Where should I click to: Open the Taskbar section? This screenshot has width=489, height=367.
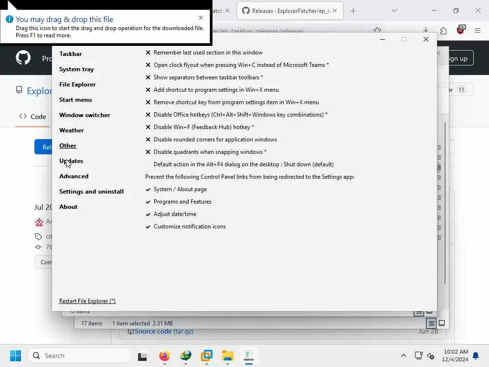(x=71, y=54)
